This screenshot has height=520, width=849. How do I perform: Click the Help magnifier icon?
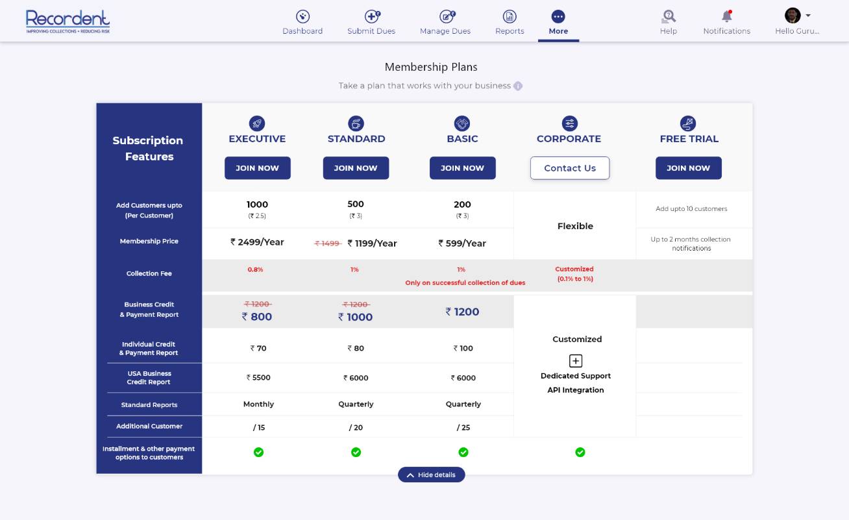pos(668,16)
